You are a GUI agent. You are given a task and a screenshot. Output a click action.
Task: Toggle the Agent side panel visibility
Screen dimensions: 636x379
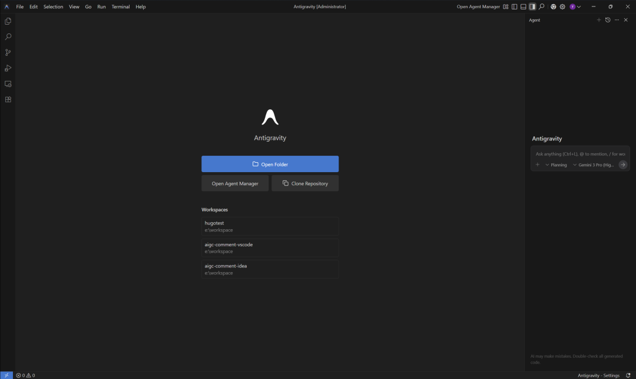532,6
